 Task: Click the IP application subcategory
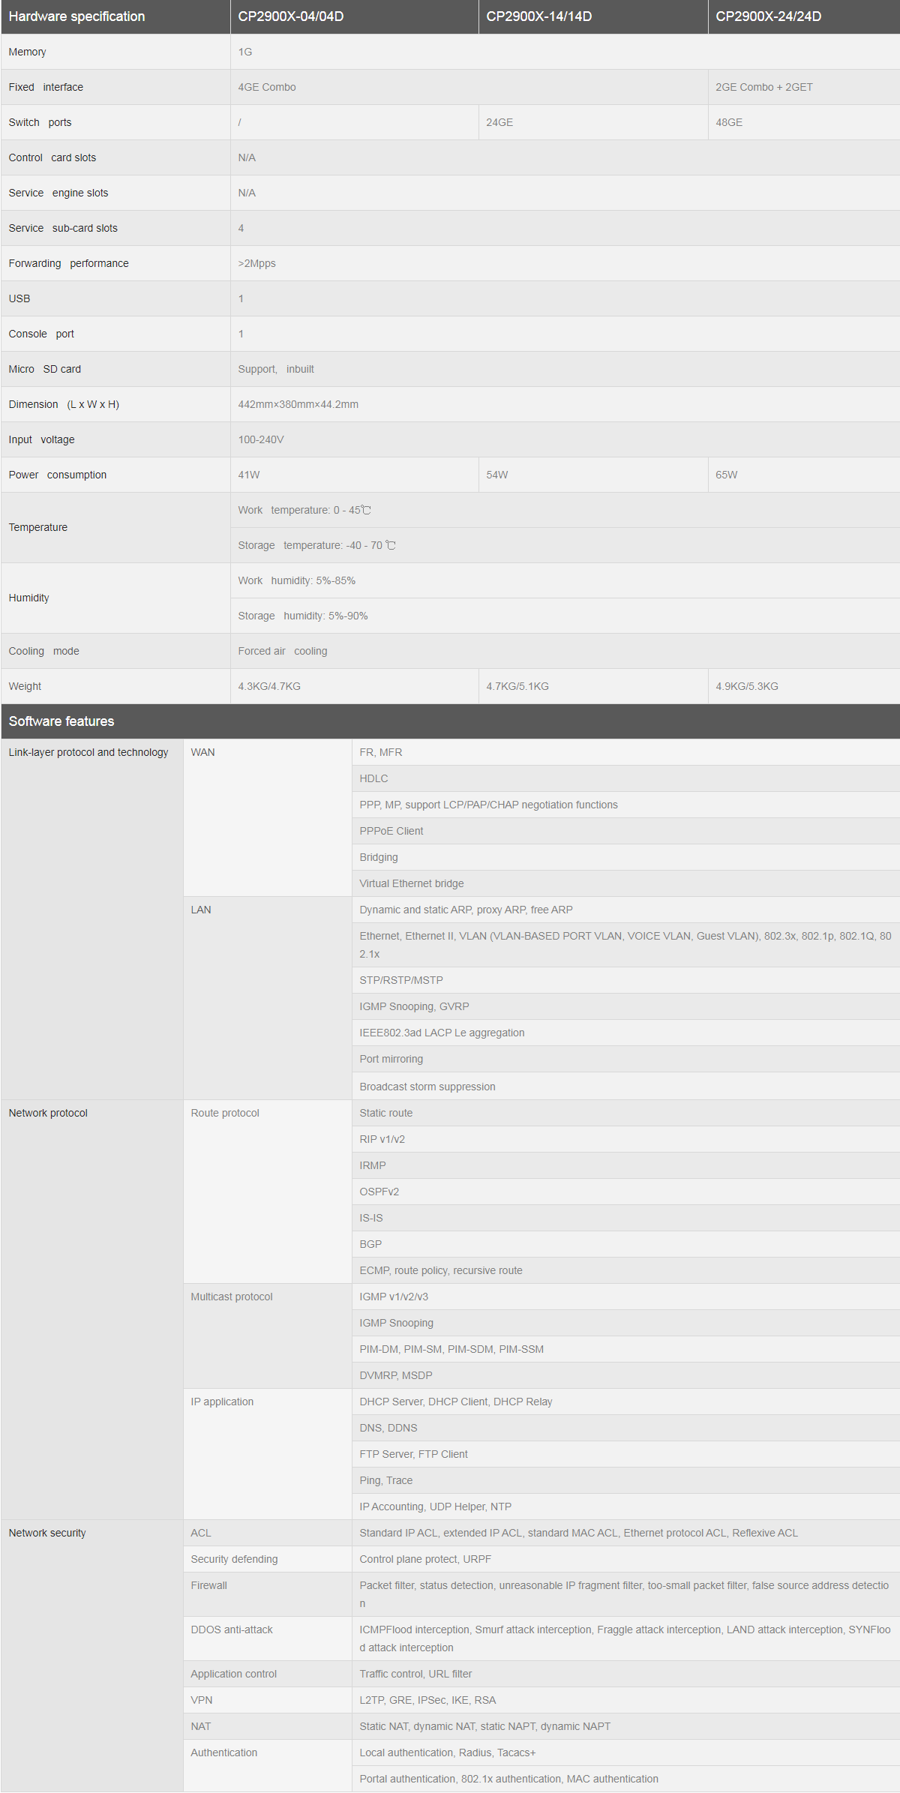point(268,1454)
